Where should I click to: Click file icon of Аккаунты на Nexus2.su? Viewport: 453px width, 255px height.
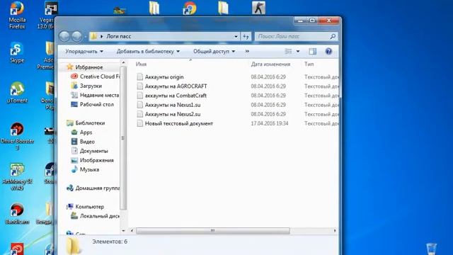[x=140, y=114]
